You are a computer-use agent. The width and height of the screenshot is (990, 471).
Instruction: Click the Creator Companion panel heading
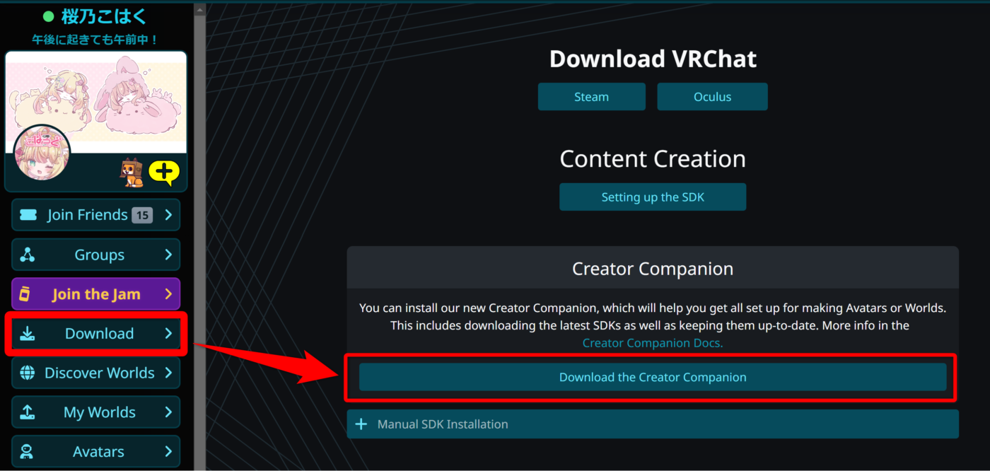tap(653, 269)
